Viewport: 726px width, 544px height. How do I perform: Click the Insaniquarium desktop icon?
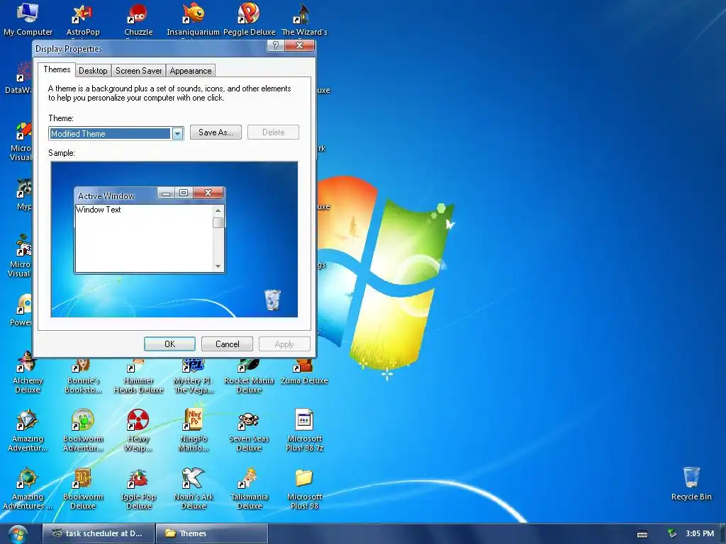pyautogui.click(x=193, y=19)
